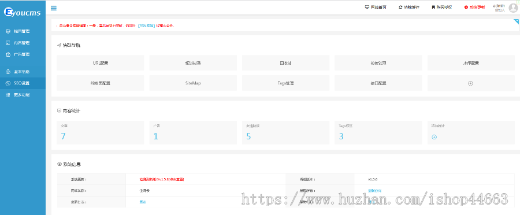This screenshot has width=520, height=215.
Task: Click the article count 7 card
Action: point(100,132)
